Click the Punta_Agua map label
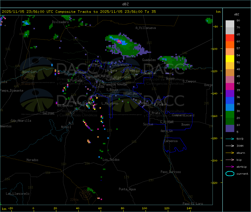 coord(127,189)
